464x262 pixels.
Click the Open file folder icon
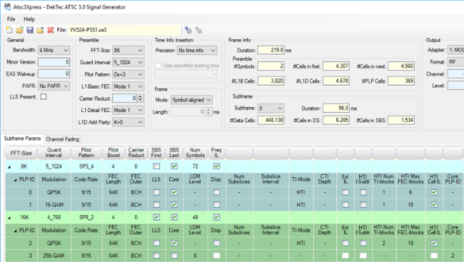tap(20, 30)
